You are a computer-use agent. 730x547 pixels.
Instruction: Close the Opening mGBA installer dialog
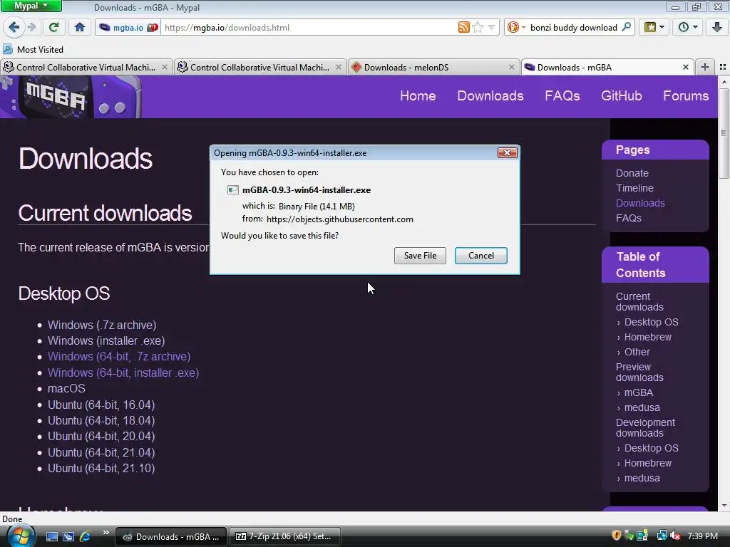pos(507,152)
